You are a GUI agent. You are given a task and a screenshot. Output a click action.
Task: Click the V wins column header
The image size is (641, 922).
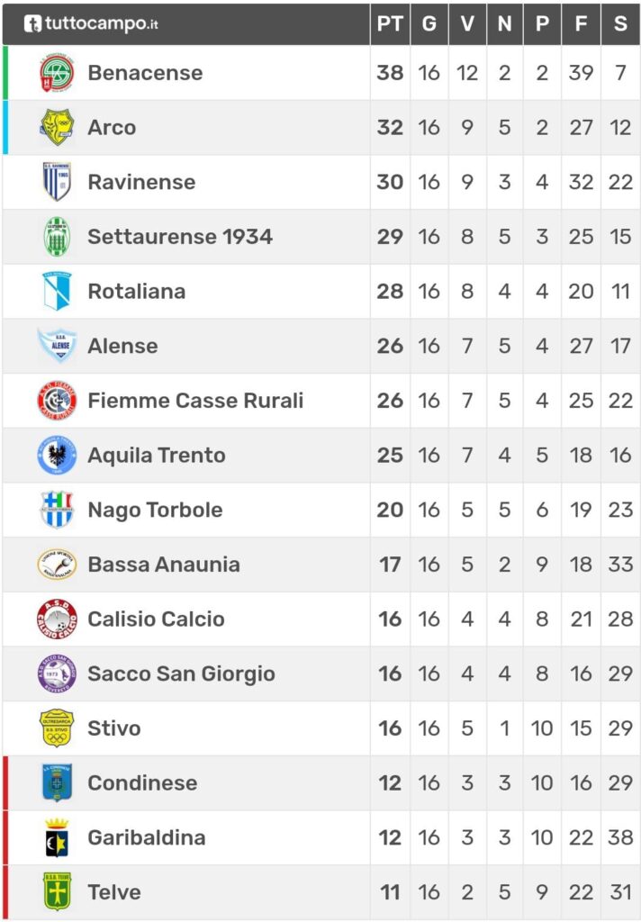point(467,23)
